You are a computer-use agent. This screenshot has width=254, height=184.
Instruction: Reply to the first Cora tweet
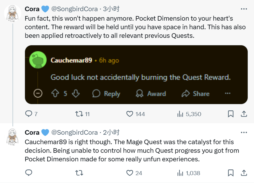tap(29, 114)
